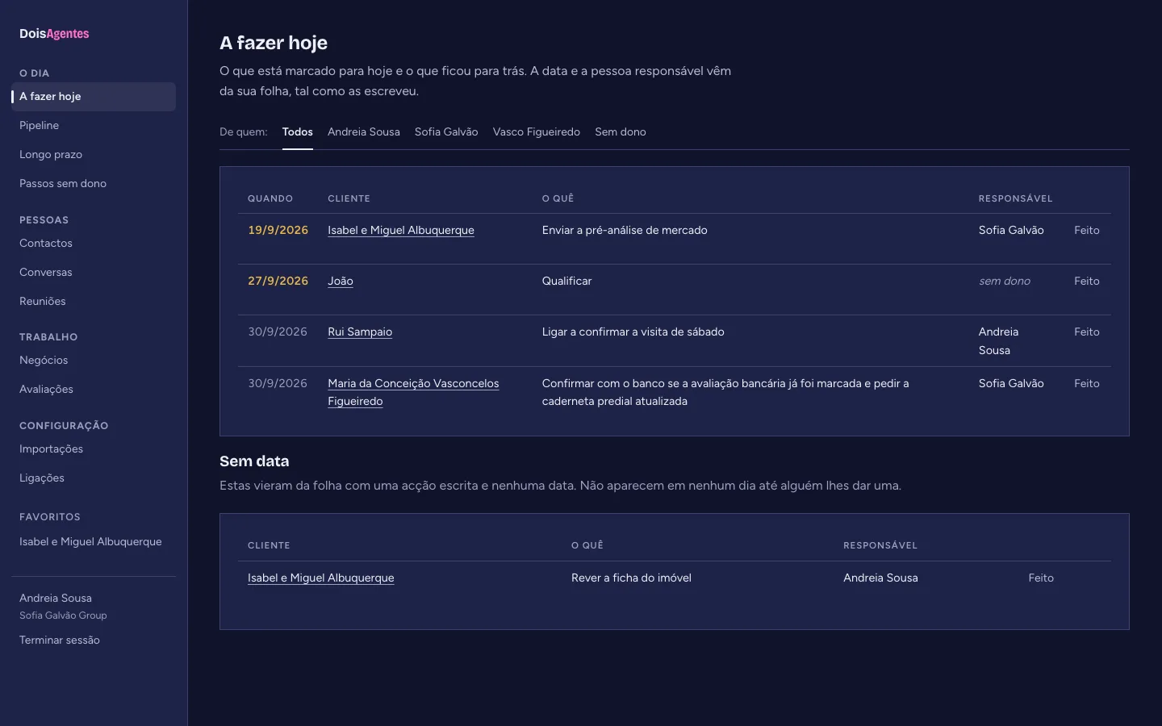Click the 19/9/2026 overdue date
Viewport: 1162px width, 726px height.
click(278, 231)
